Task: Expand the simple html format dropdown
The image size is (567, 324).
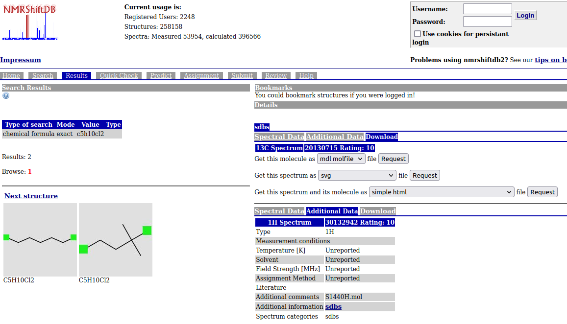Action: [442, 192]
